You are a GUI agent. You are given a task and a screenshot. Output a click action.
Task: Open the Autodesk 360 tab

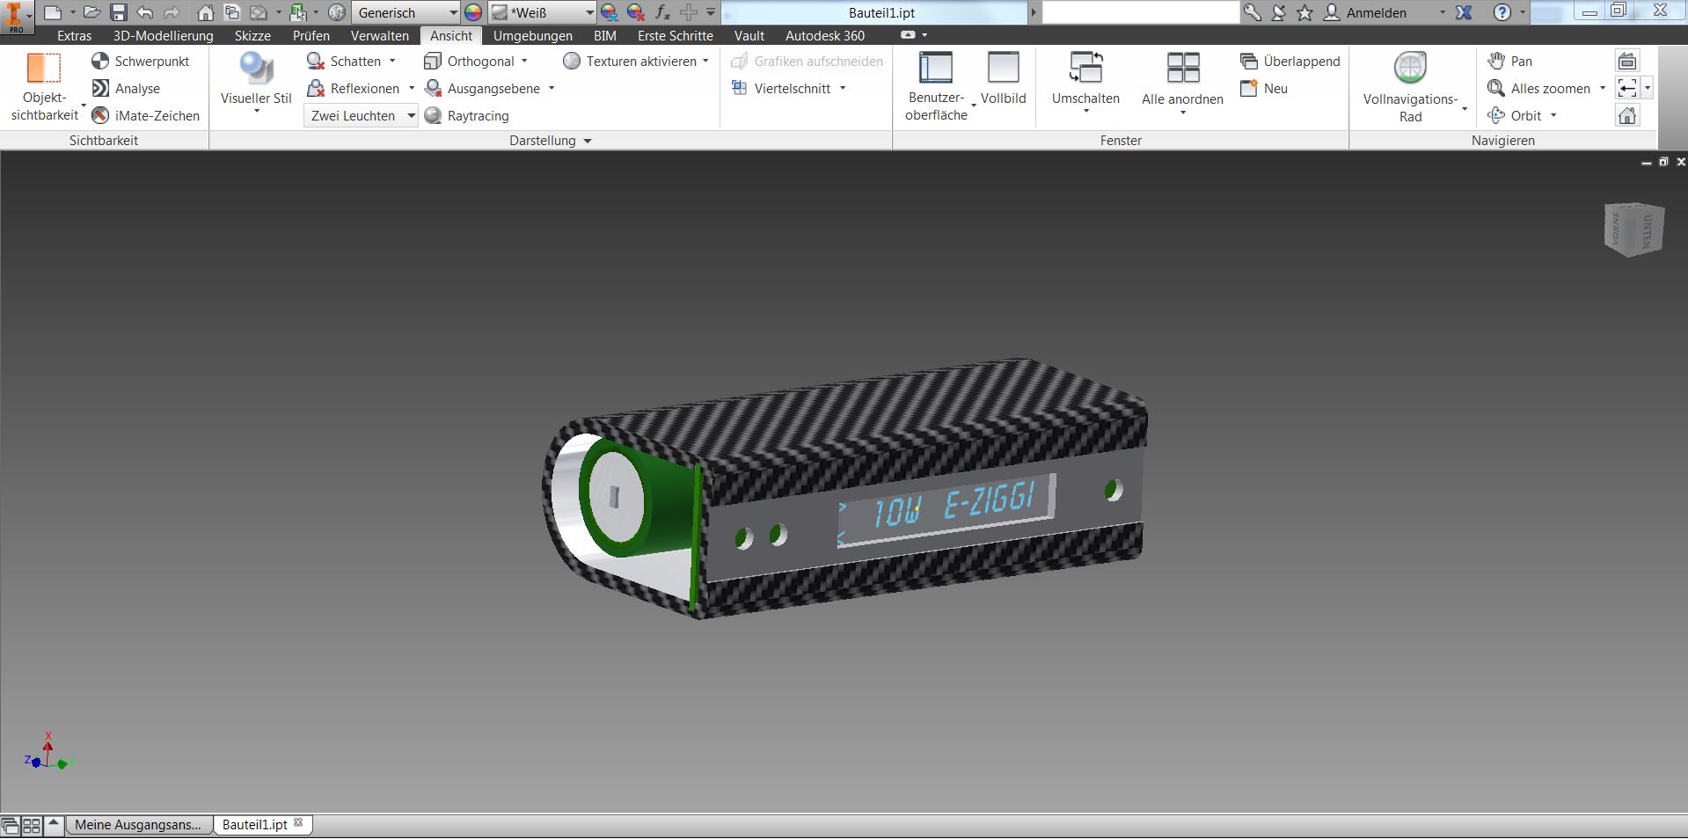[x=824, y=35]
